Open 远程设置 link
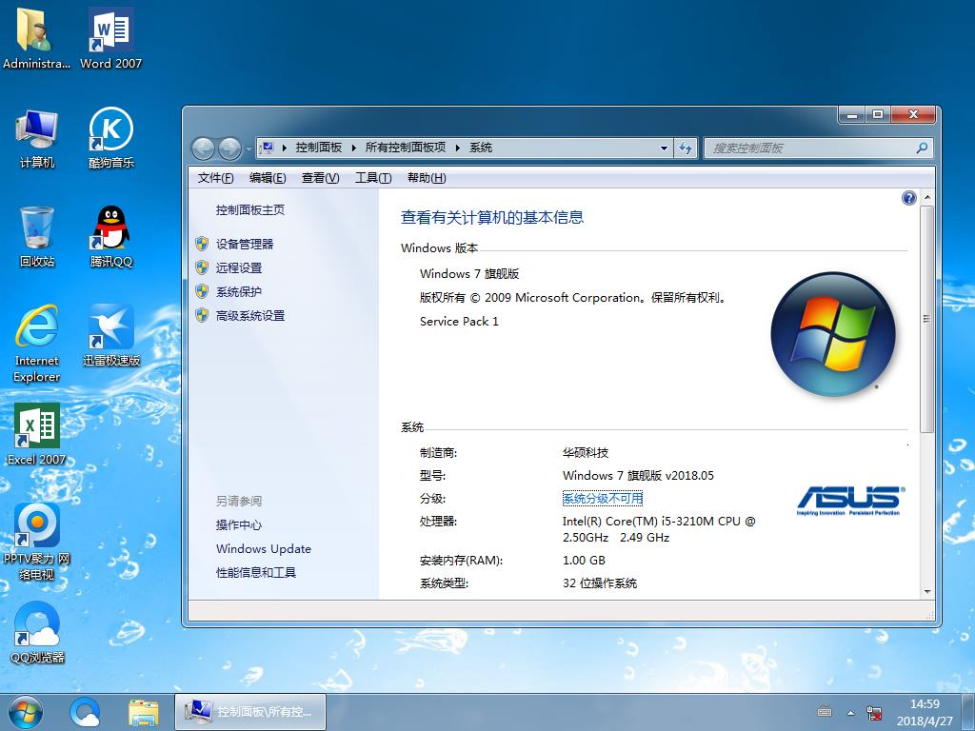The width and height of the screenshot is (975, 731). point(239,267)
